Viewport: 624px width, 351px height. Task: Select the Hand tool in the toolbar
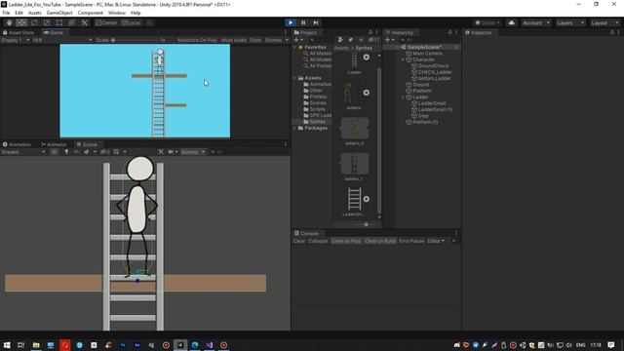(9, 22)
